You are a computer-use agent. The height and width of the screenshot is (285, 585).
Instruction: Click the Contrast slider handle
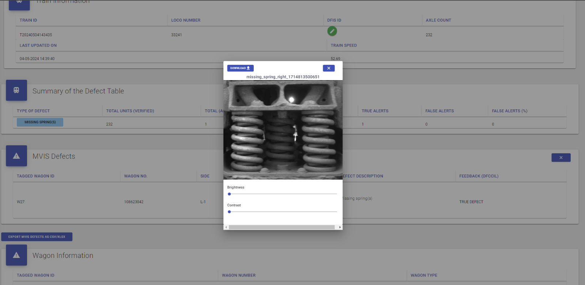[229, 212]
